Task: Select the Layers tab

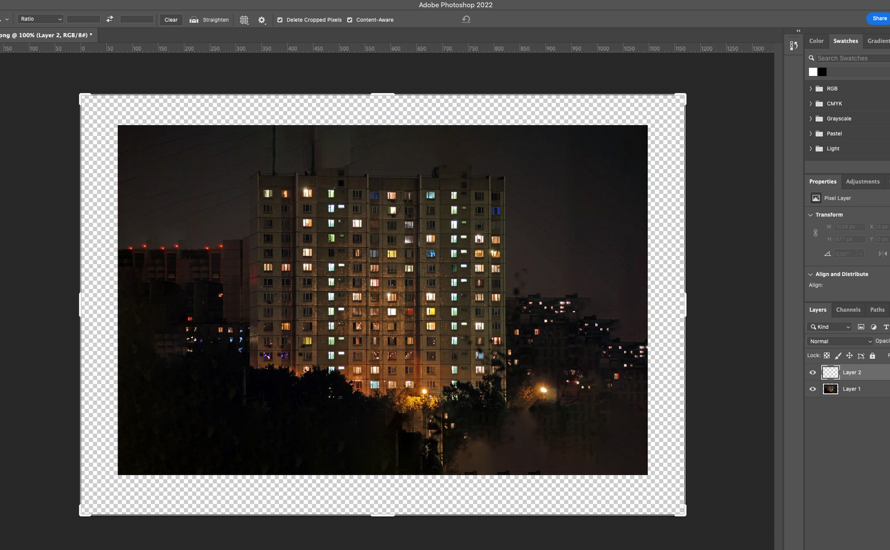Action: tap(818, 310)
